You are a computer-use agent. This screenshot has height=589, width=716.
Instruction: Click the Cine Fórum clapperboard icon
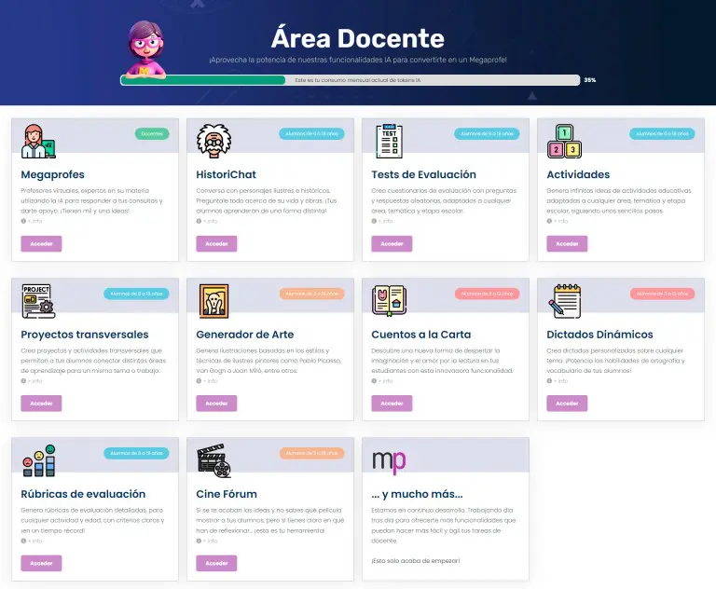point(213,460)
